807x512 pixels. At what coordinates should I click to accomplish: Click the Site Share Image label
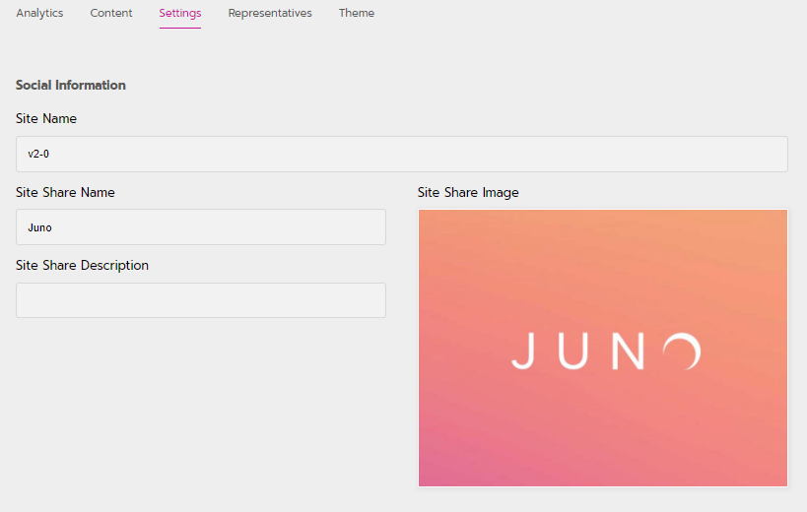pos(468,192)
